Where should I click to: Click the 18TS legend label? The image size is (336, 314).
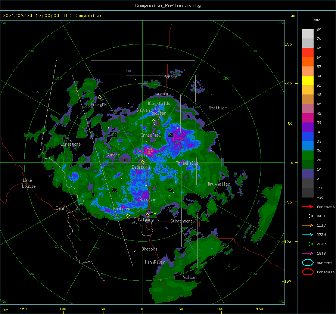[321, 254]
